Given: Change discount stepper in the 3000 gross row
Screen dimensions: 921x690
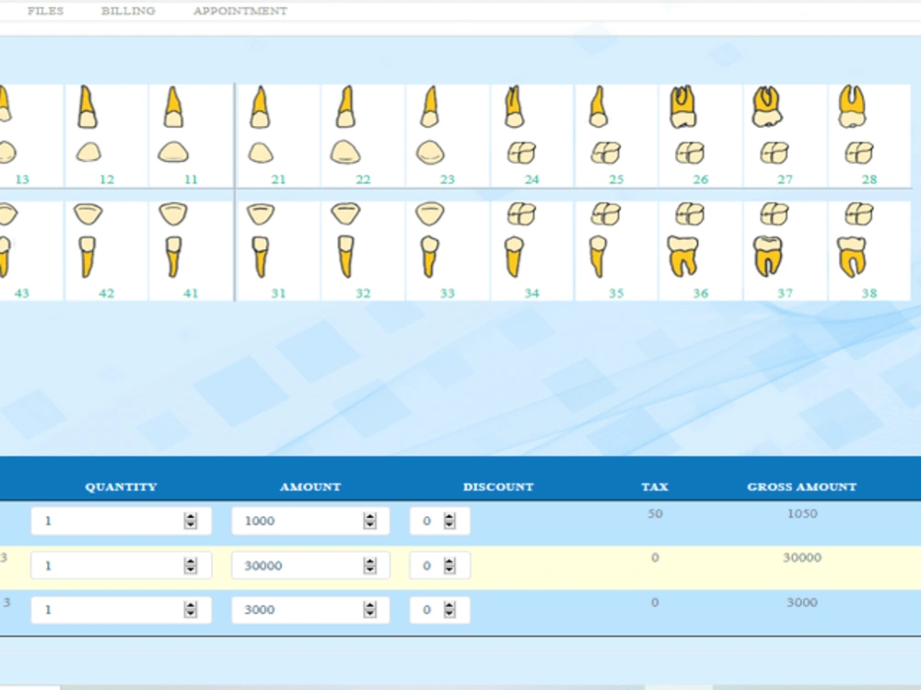Looking at the screenshot, I should [x=449, y=610].
